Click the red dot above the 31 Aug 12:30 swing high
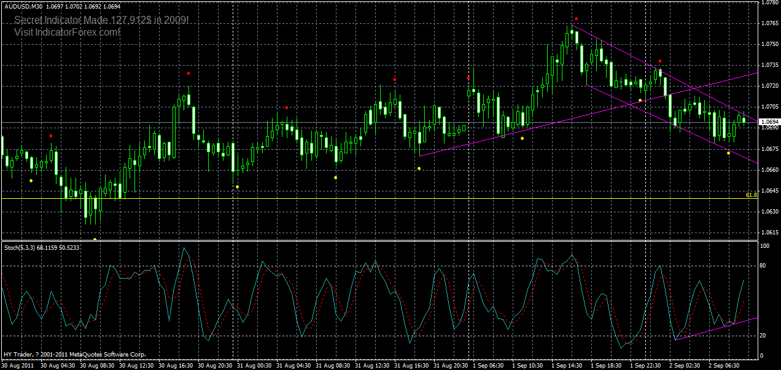 pos(395,79)
